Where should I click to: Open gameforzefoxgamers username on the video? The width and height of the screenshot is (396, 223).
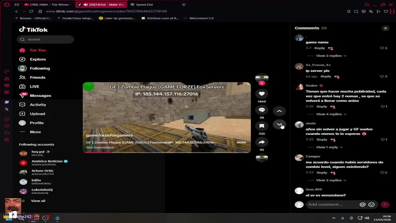109,135
